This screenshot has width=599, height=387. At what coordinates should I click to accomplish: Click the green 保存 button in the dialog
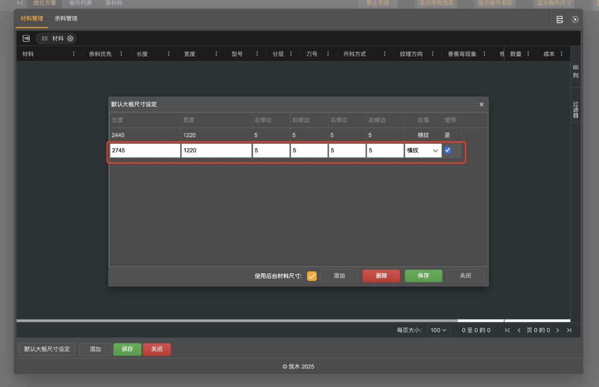click(x=423, y=276)
